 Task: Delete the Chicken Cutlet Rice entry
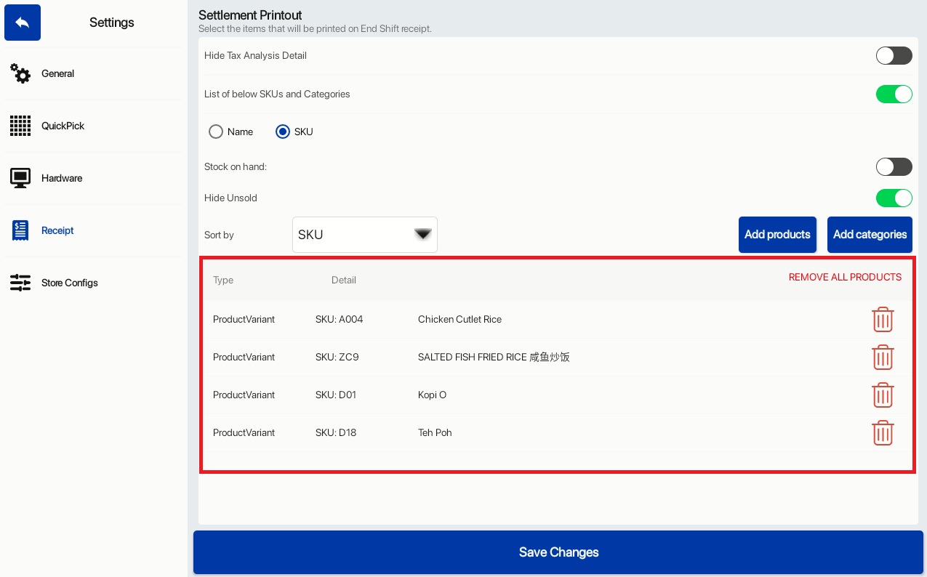point(883,319)
